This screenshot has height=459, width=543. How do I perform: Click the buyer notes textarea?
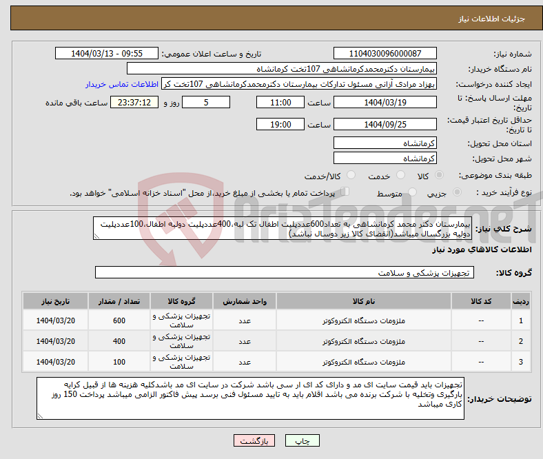250,398
